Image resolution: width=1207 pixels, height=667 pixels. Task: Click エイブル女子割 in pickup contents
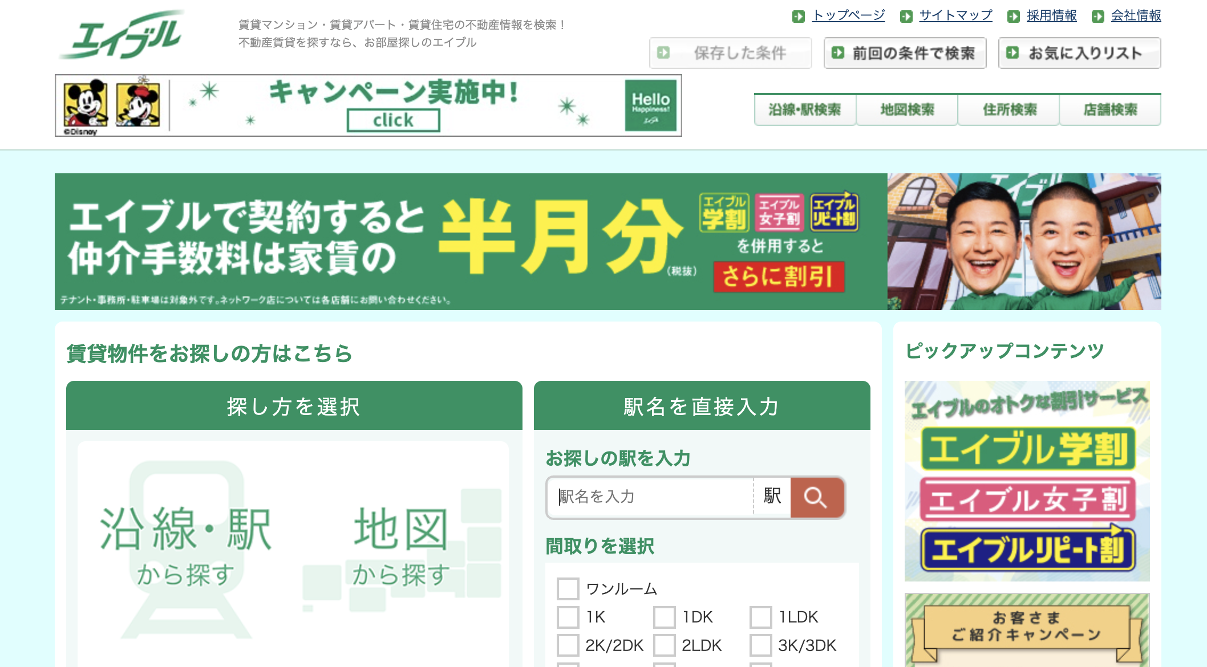click(x=1028, y=499)
